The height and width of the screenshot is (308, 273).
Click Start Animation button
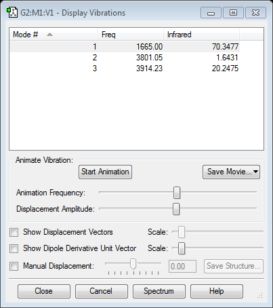105,172
